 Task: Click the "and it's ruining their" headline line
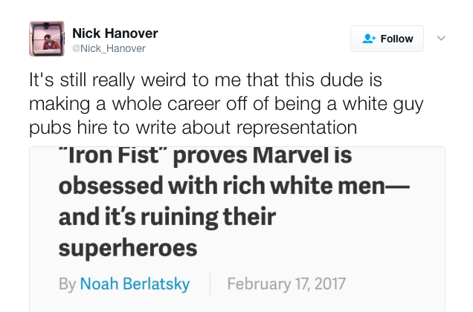tap(167, 217)
